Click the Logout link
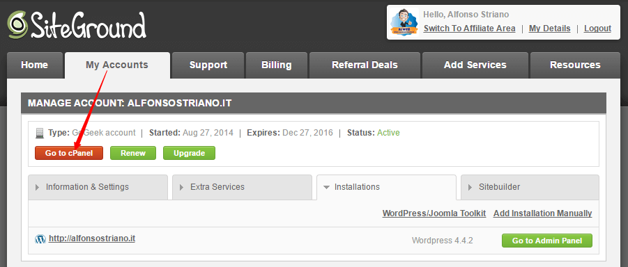This screenshot has width=628, height=267. pyautogui.click(x=597, y=29)
